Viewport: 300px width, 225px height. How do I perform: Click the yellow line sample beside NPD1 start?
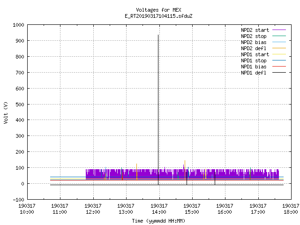point(279,54)
